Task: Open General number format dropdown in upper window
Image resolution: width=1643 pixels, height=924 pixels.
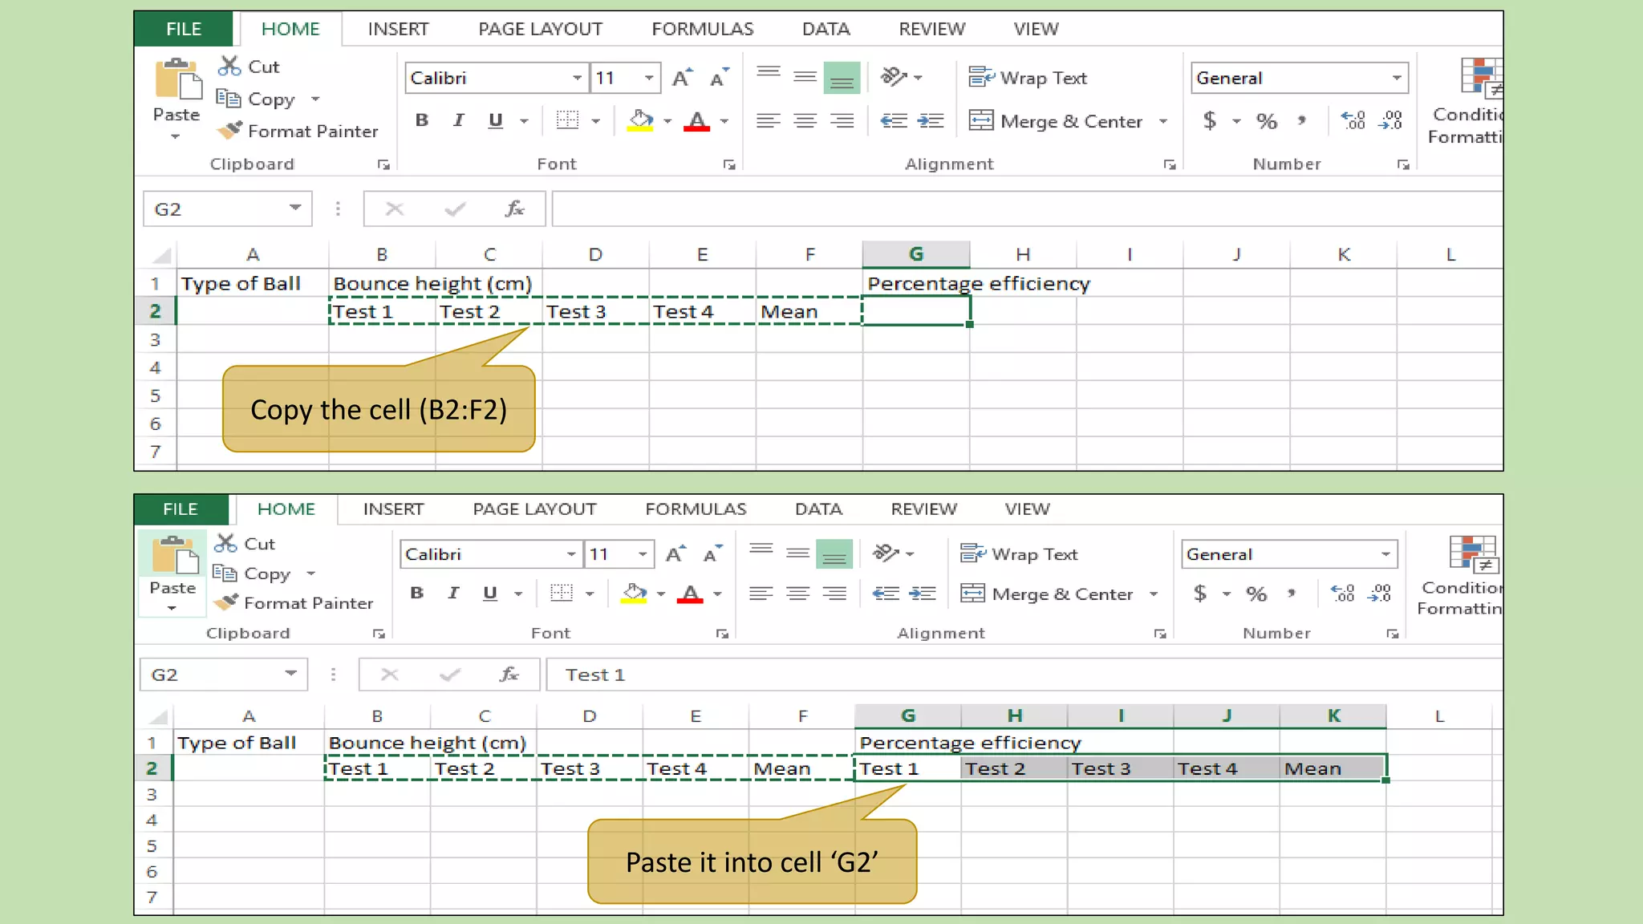Action: [x=1397, y=78]
